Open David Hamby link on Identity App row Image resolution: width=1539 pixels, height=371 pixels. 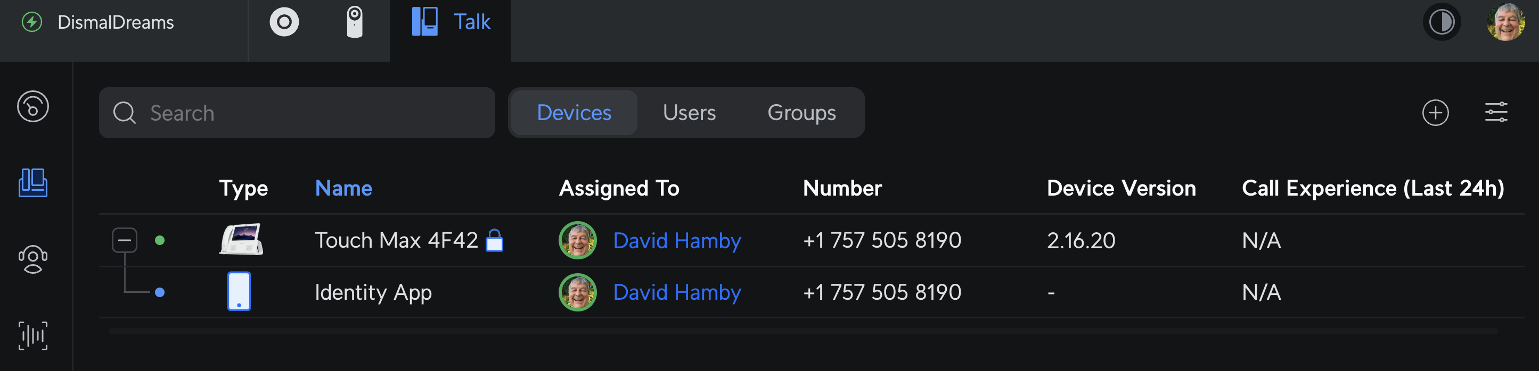pyautogui.click(x=677, y=292)
